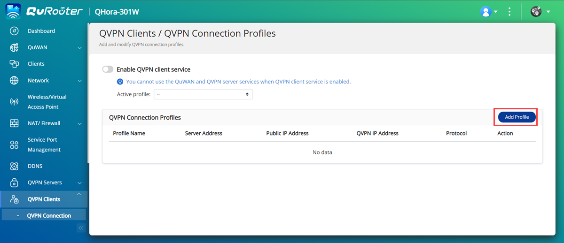This screenshot has width=564, height=243.
Task: Open the DDNS menu item
Action: tap(35, 166)
